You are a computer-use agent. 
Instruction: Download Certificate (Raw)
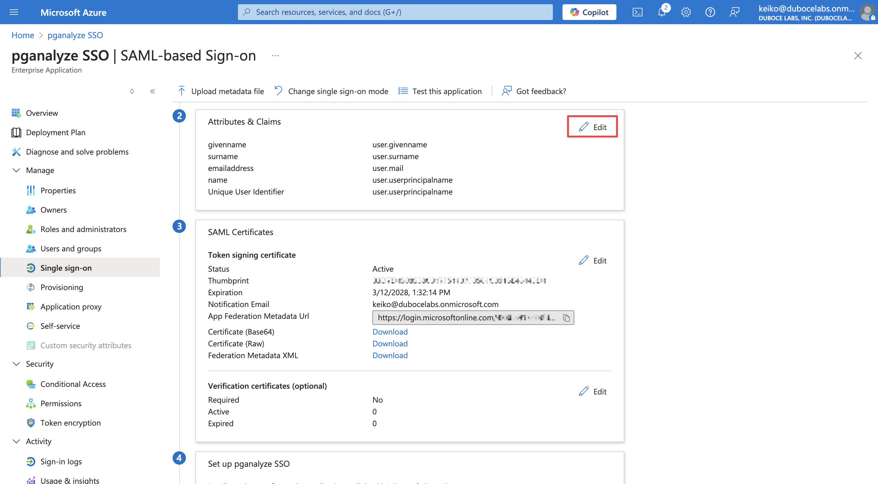pyautogui.click(x=390, y=344)
